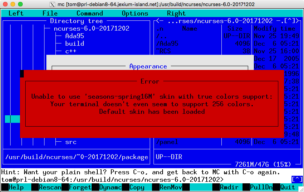Viewport: 304px width, 192px height.
Task: Click the Copy function key
Action: (137, 187)
